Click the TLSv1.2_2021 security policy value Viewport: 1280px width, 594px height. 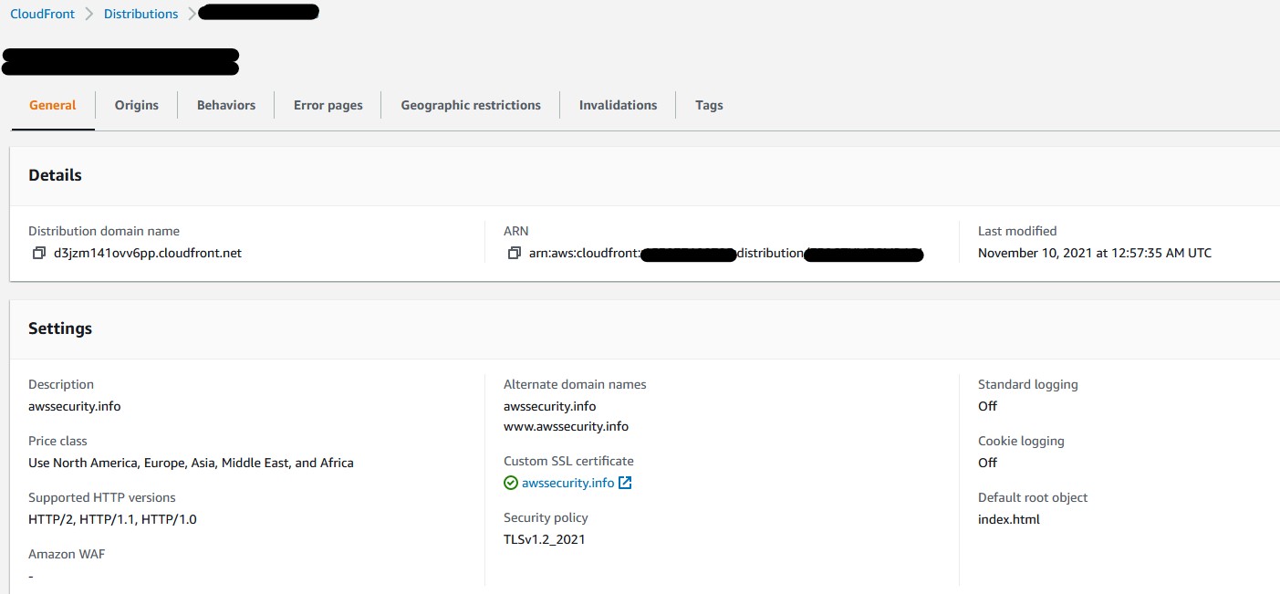[x=544, y=539]
